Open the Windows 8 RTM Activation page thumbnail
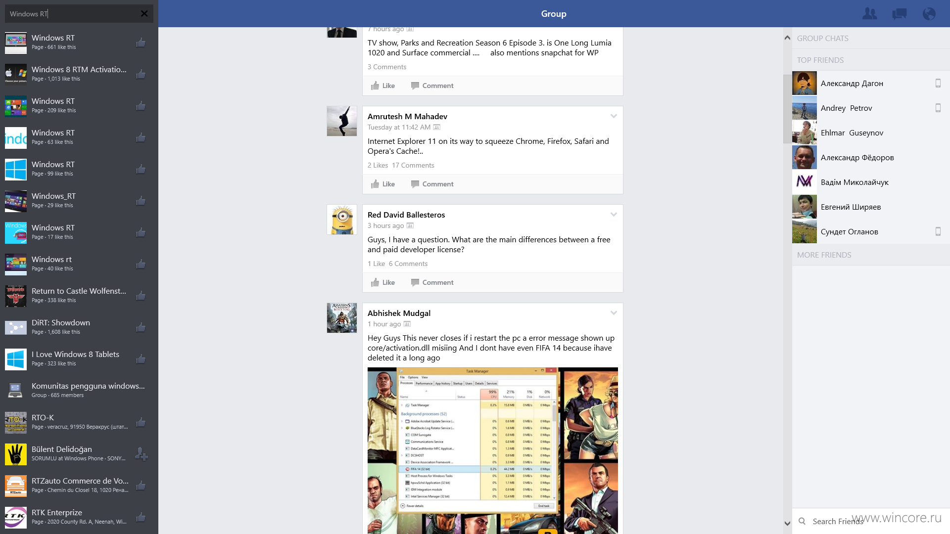The image size is (950, 534). (16, 74)
